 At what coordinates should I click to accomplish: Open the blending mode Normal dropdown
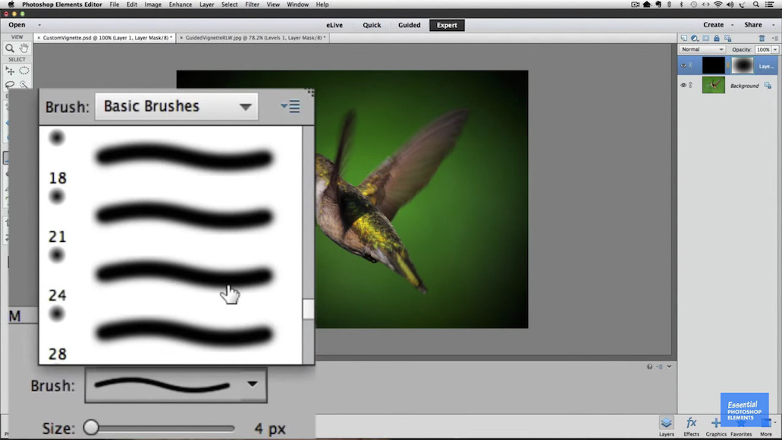(x=702, y=49)
